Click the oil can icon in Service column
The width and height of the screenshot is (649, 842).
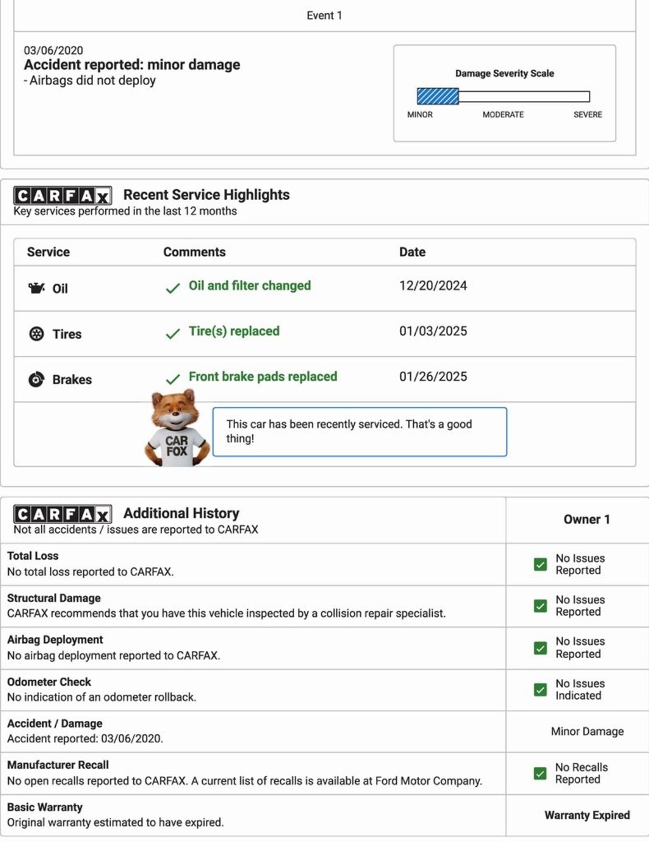tap(37, 288)
